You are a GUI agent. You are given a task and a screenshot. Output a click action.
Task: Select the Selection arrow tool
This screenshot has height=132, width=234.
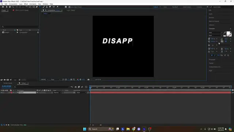7,7
